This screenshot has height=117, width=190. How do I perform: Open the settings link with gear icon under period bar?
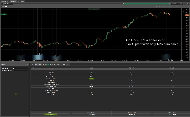click(164, 6)
